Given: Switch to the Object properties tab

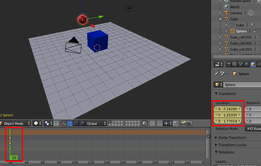Looking at the screenshot, I should pos(253,64).
